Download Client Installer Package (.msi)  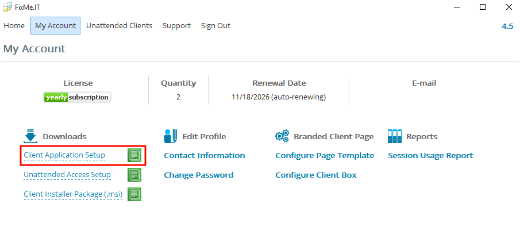click(74, 194)
